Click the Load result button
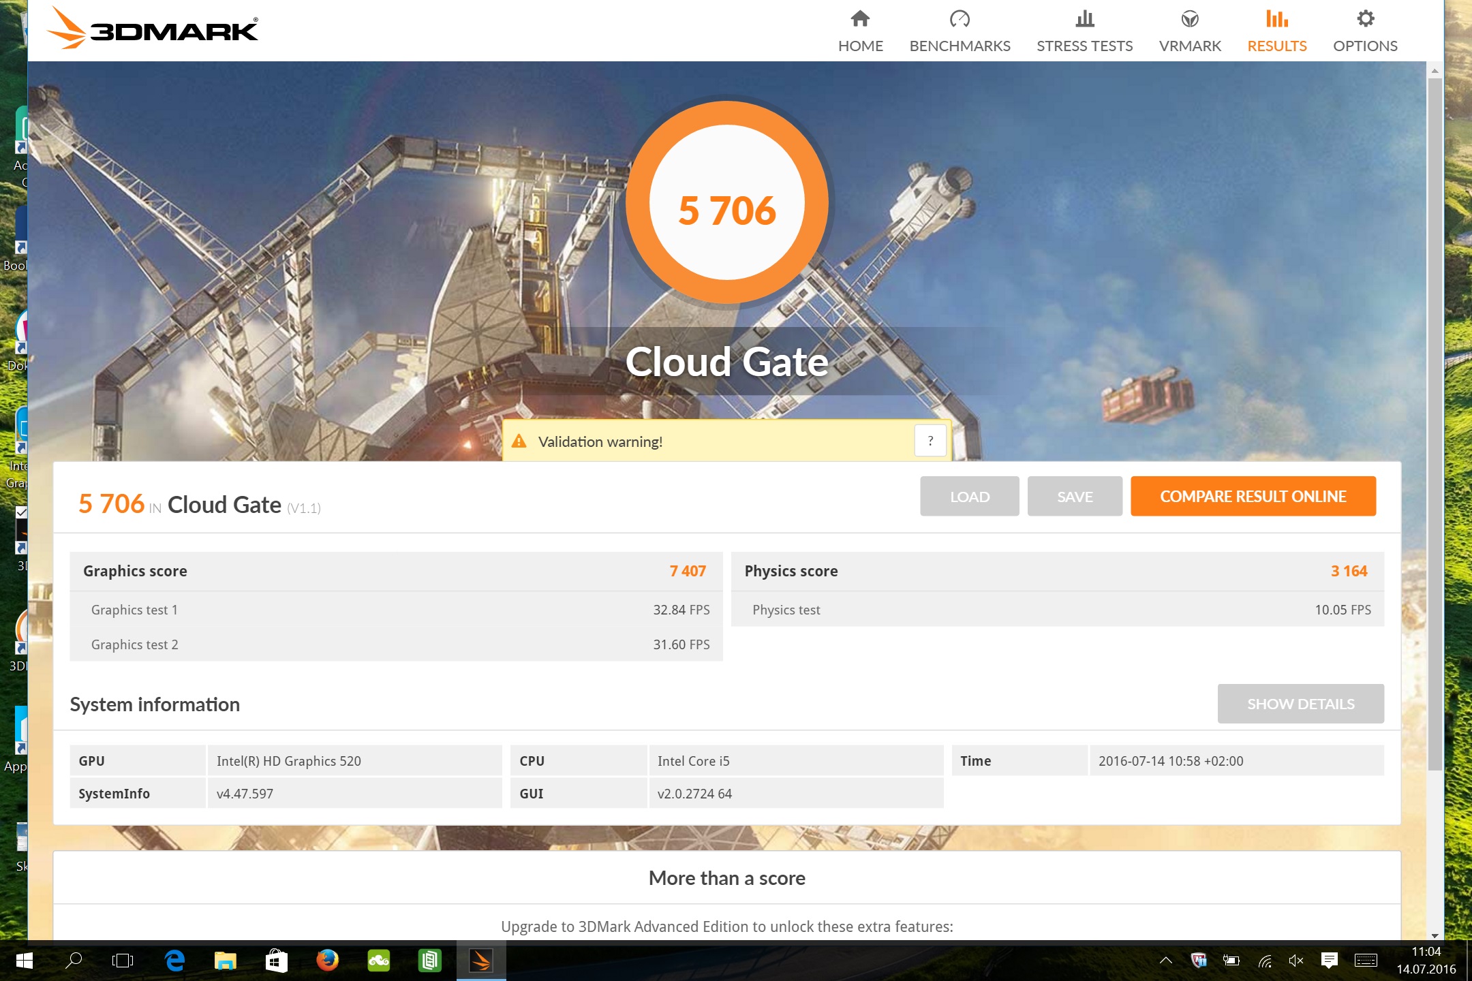 click(x=969, y=496)
